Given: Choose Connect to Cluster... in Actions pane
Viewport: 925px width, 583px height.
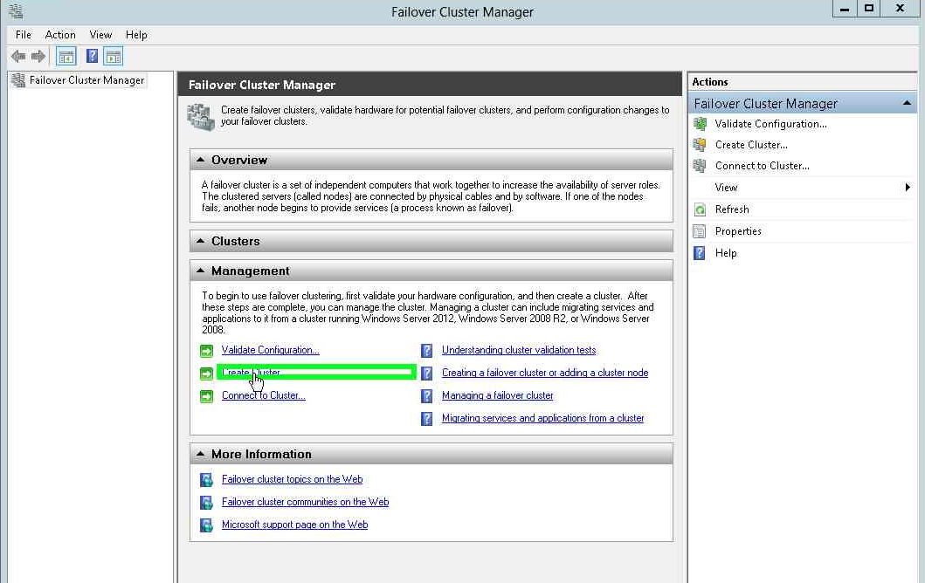Looking at the screenshot, I should point(763,166).
